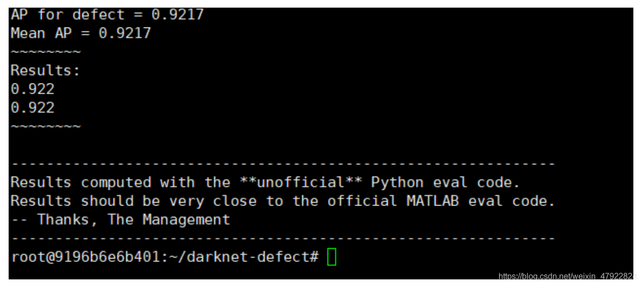Image resolution: width=642 pixels, height=286 pixels.
Task: Click the "AP for defect" text
Action: (x=68, y=15)
